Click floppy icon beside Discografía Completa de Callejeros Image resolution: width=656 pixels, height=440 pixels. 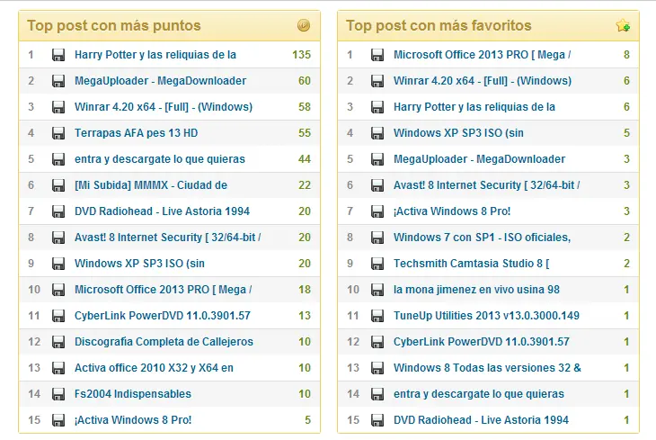tap(58, 342)
